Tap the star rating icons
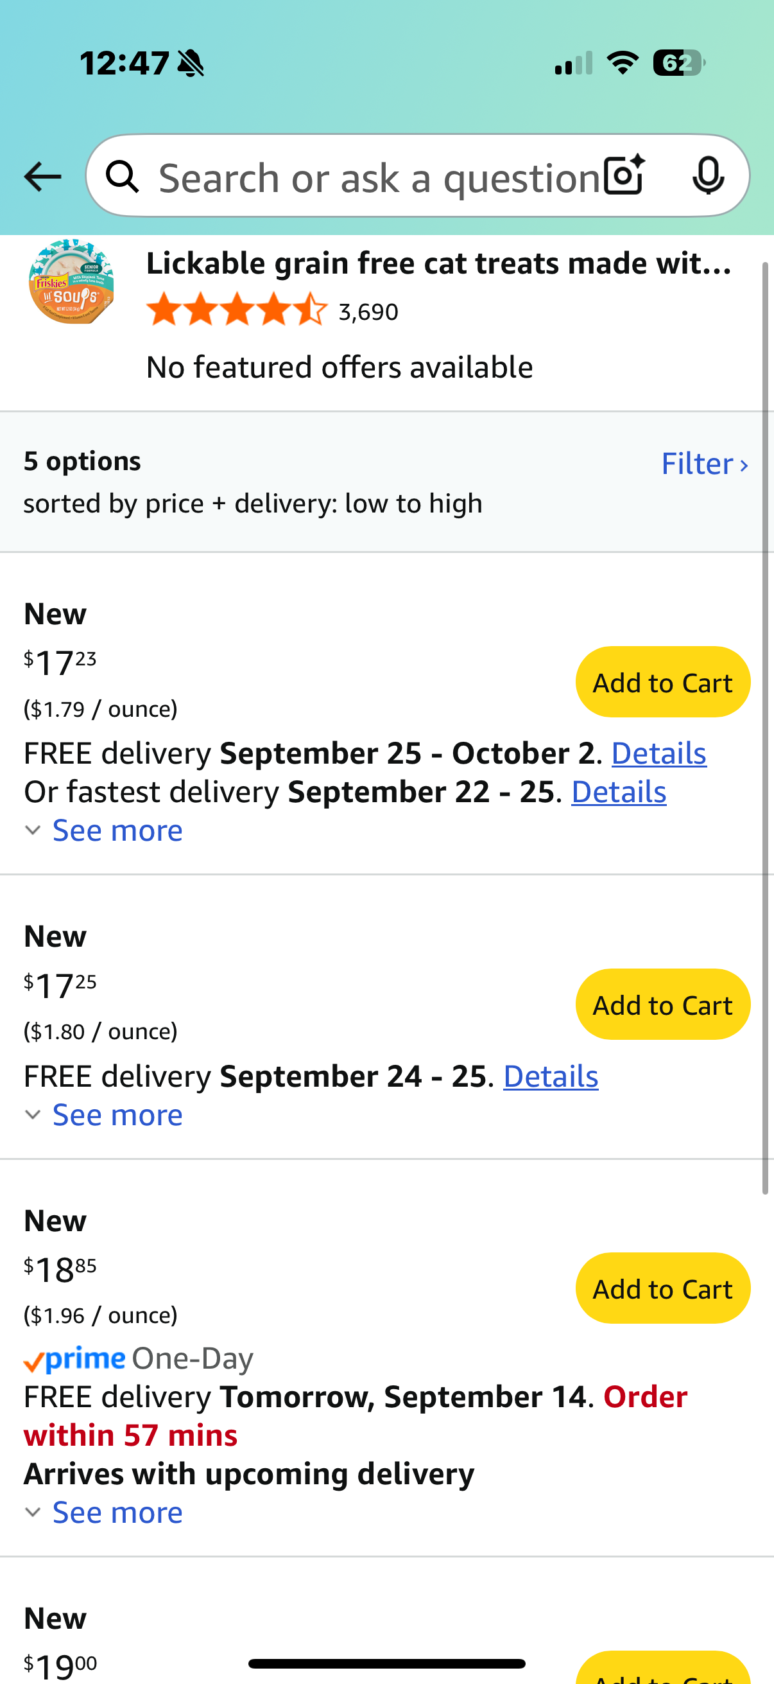Viewport: 774px width, 1684px height. tap(236, 310)
